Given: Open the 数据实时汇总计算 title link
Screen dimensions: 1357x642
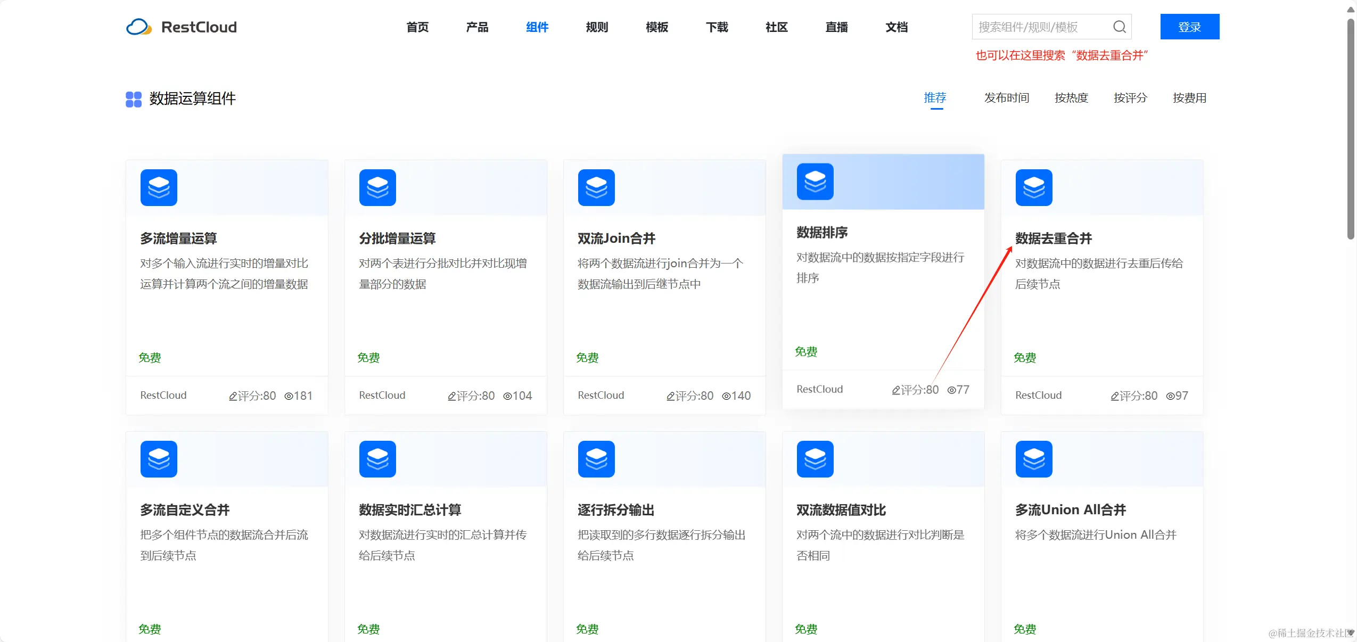Looking at the screenshot, I should [x=409, y=510].
